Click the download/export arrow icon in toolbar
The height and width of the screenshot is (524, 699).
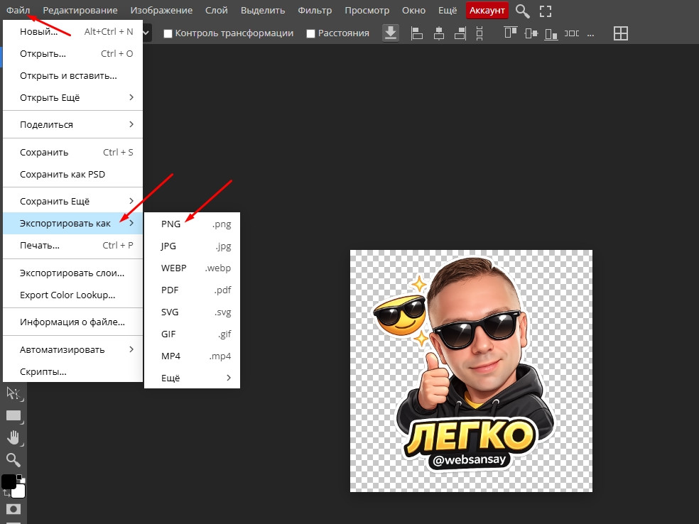(x=391, y=33)
